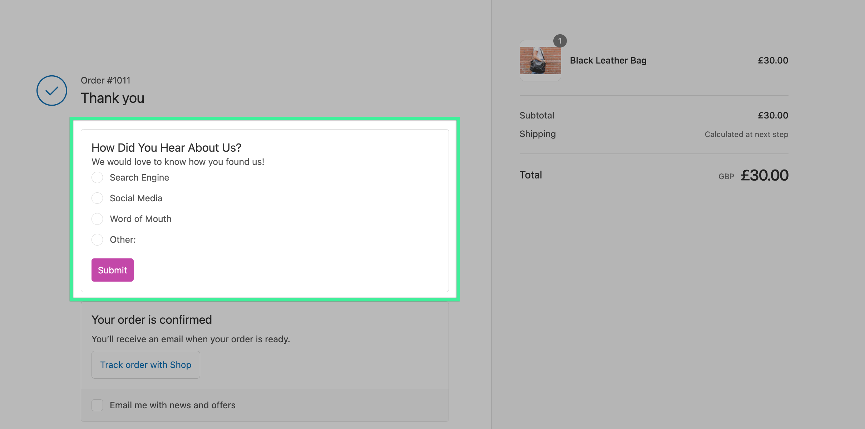
Task: Click the quantity badge on product image
Action: click(x=560, y=41)
